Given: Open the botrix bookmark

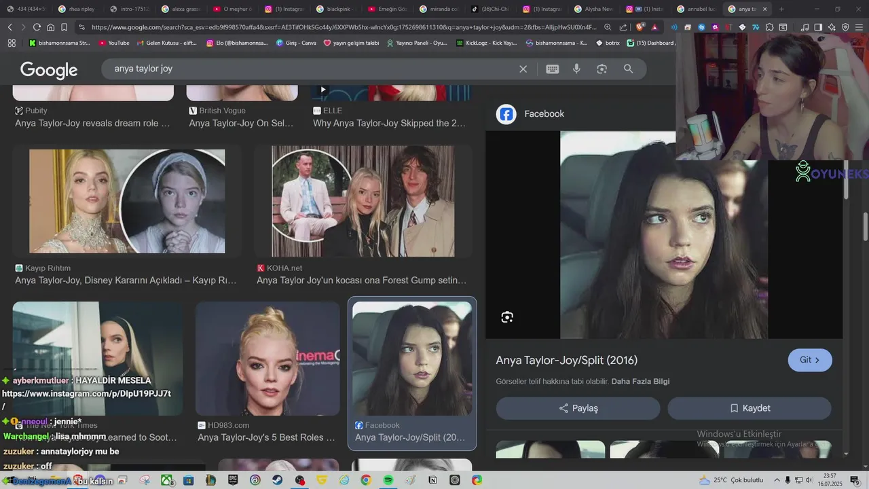Looking at the screenshot, I should (x=608, y=43).
